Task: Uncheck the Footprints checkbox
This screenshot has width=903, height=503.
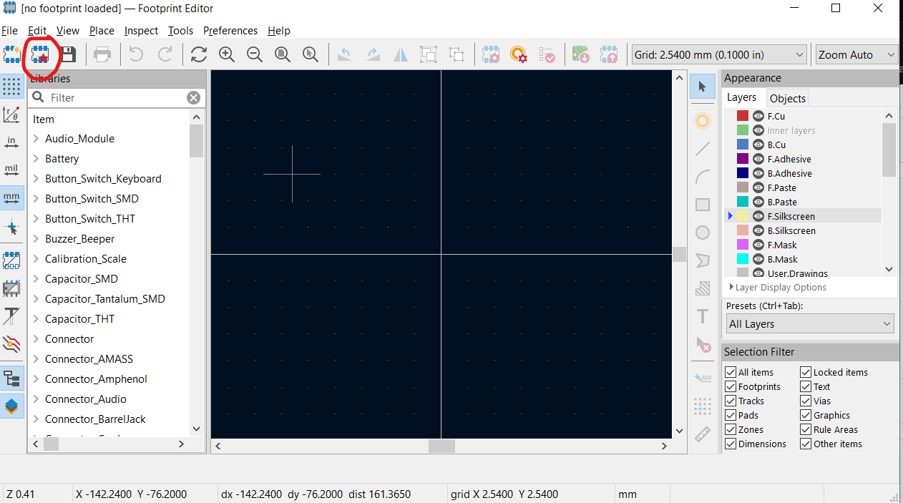Action: pyautogui.click(x=731, y=386)
